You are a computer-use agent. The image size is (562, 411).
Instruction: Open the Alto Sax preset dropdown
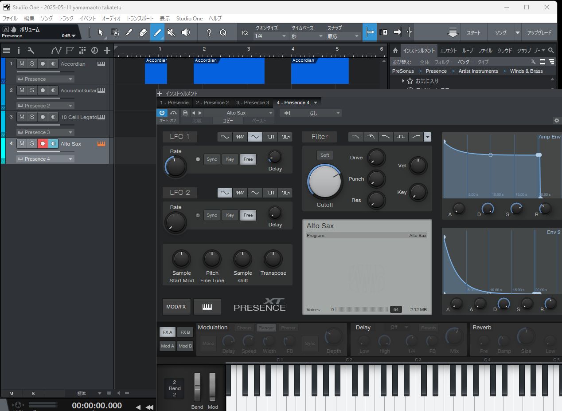pos(239,113)
